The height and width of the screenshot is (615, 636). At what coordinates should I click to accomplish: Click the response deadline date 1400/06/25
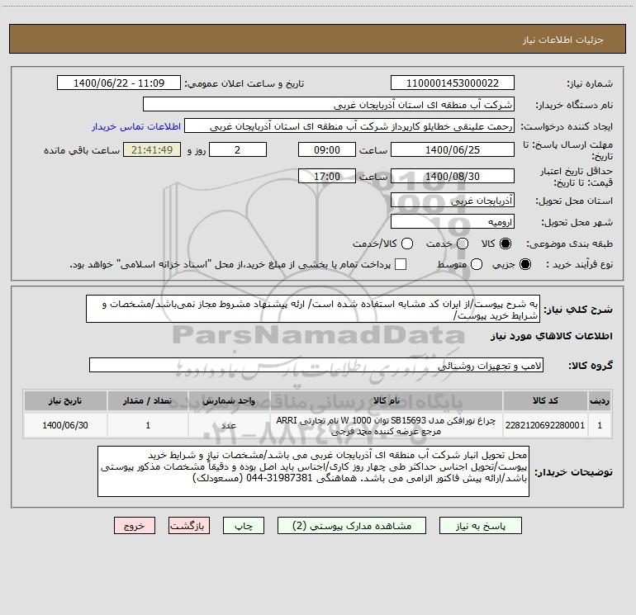coord(453,150)
